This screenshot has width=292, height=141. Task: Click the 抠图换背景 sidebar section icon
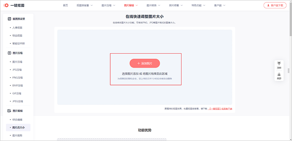click(9, 19)
